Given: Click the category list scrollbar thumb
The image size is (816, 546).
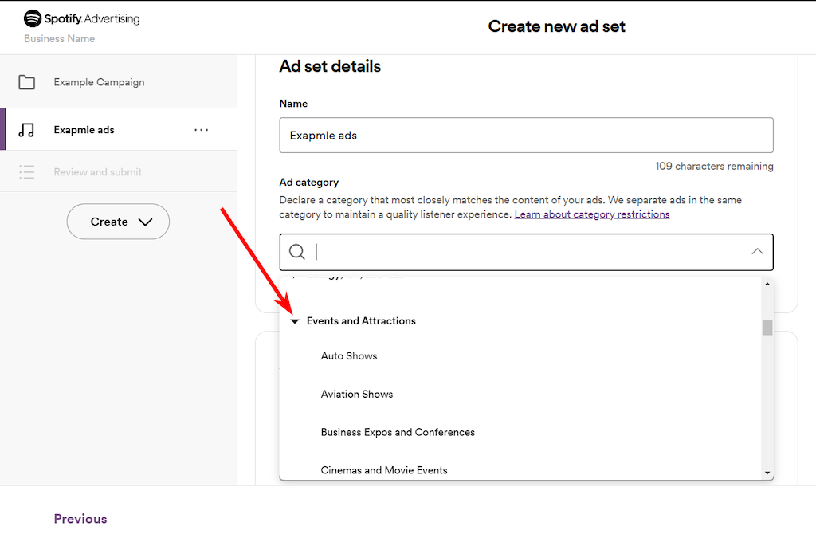Looking at the screenshot, I should [x=767, y=328].
